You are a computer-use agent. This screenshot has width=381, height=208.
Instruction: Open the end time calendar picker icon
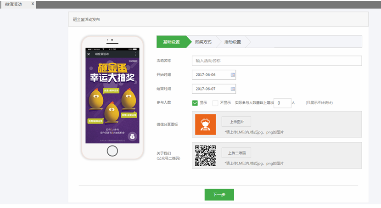233,89
